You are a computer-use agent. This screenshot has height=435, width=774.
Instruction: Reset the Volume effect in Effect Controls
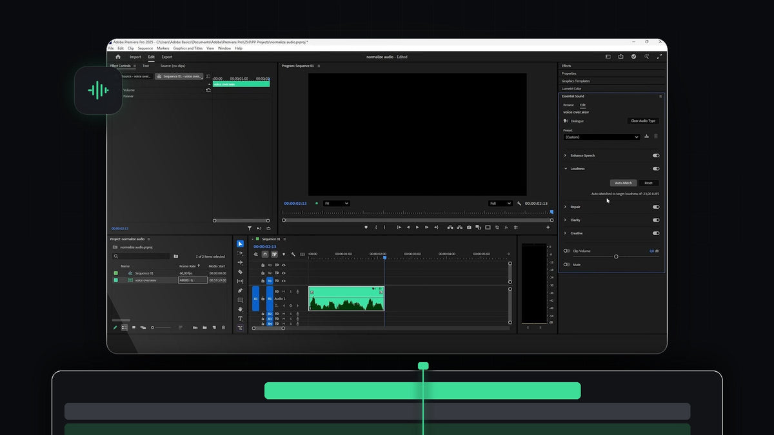pyautogui.click(x=208, y=90)
